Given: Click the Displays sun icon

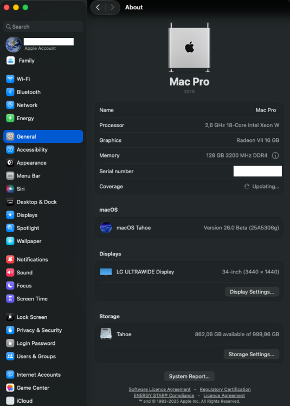Looking at the screenshot, I should click(10, 215).
